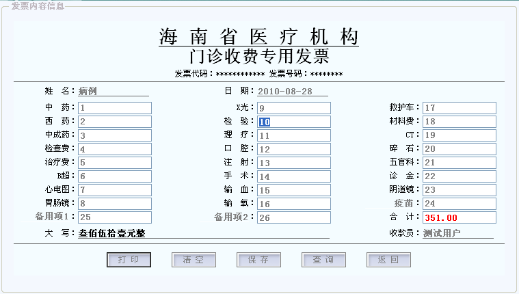Click the 打印 (Print) button
Image resolution: width=519 pixels, height=294 pixels.
click(x=129, y=260)
